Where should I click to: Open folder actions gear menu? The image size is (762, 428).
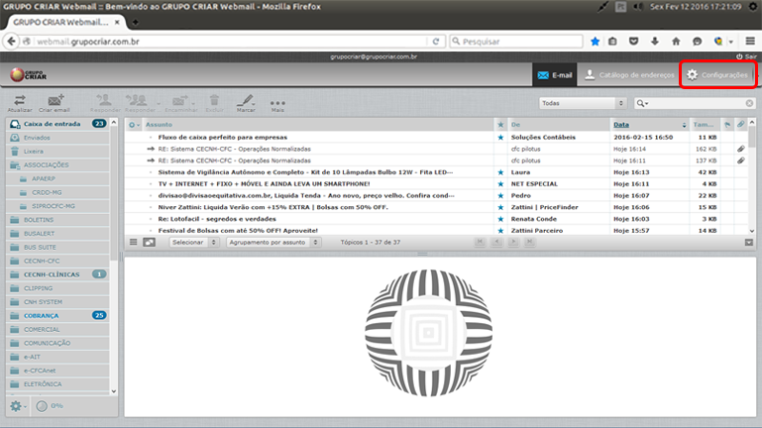pyautogui.click(x=18, y=405)
